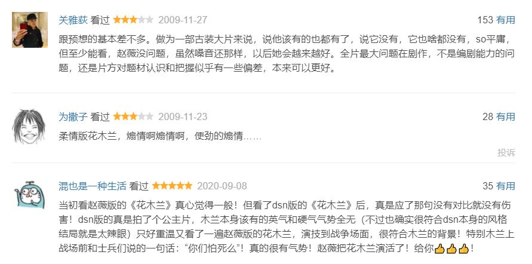
Task: Click the 35 useful-vote count
Action: [x=488, y=186]
